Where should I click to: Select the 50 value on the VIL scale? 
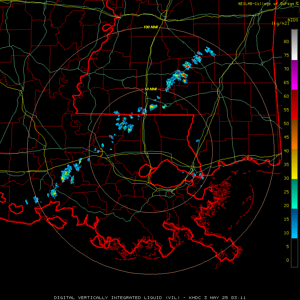pyautogui.click(x=286, y=124)
